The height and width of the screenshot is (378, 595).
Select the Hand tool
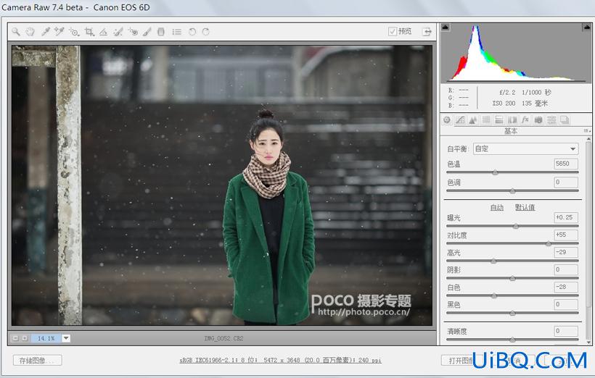point(30,32)
